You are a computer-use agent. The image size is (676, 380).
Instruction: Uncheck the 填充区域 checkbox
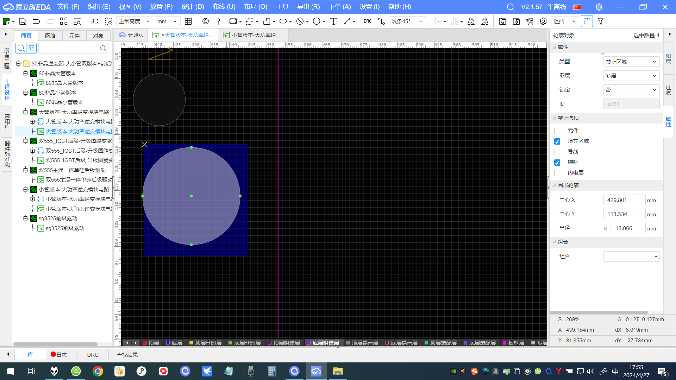click(557, 141)
